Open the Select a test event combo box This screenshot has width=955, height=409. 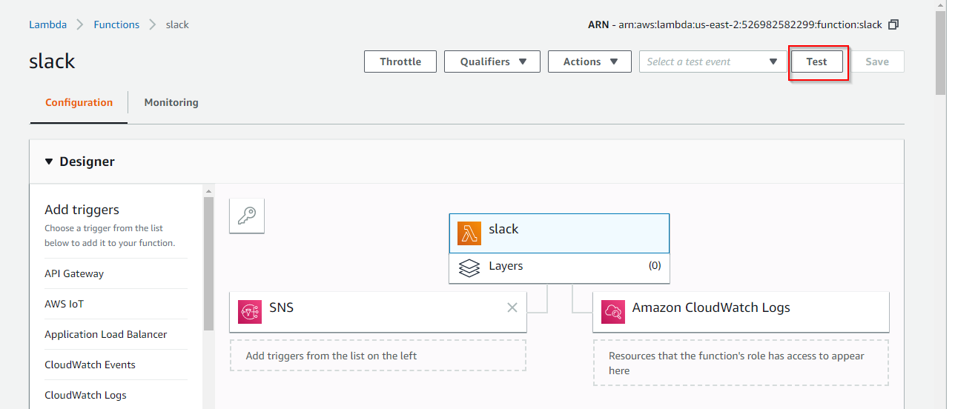pos(713,61)
